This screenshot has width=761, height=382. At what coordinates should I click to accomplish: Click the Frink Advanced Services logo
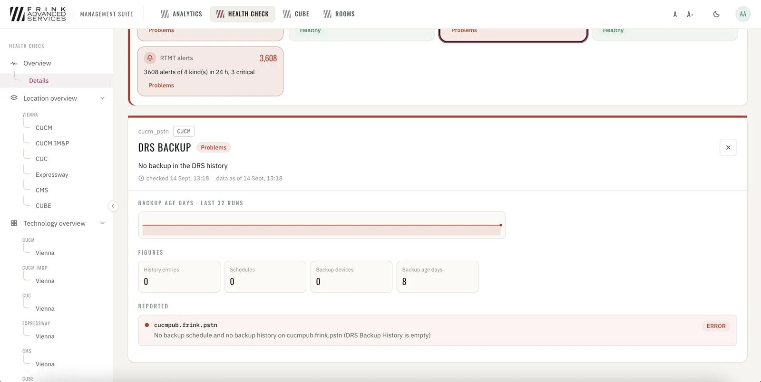(38, 14)
